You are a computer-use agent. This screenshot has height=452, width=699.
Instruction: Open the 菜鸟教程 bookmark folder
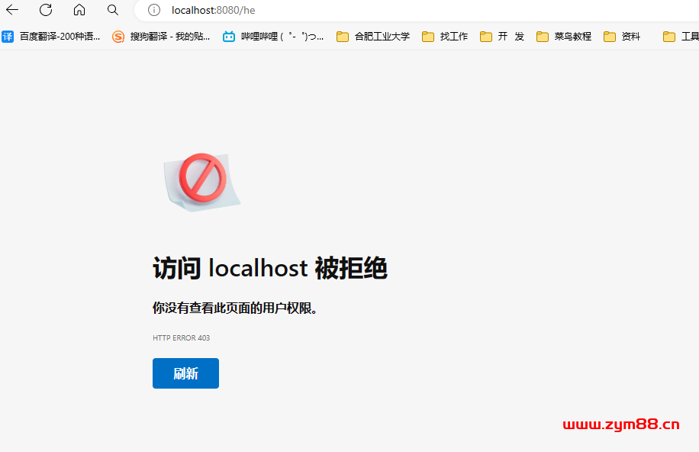(564, 36)
